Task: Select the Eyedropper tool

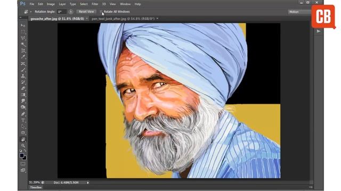Action: [x=23, y=57]
